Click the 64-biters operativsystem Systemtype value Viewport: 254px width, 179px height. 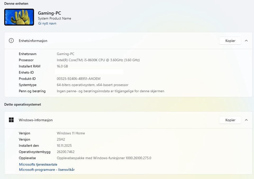click(x=93, y=85)
